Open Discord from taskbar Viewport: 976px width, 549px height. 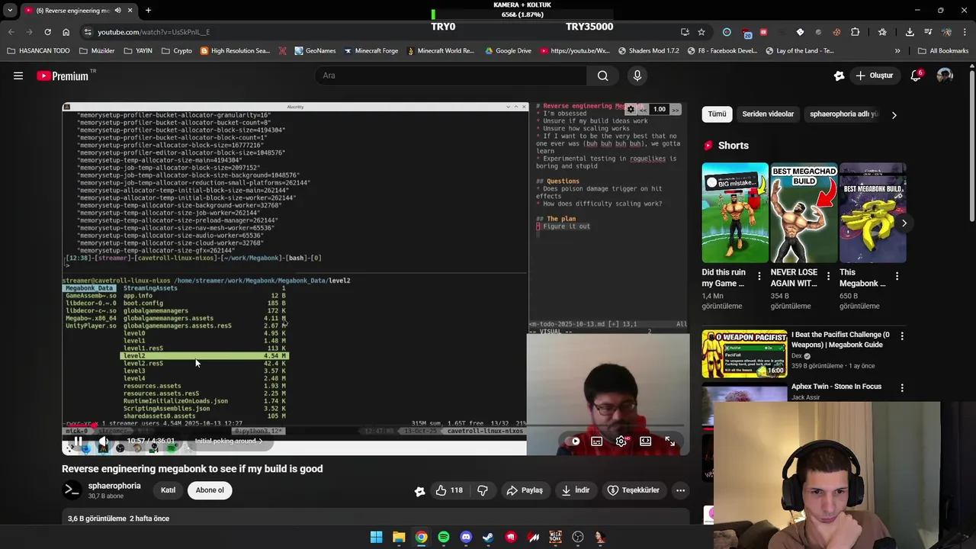tap(466, 538)
